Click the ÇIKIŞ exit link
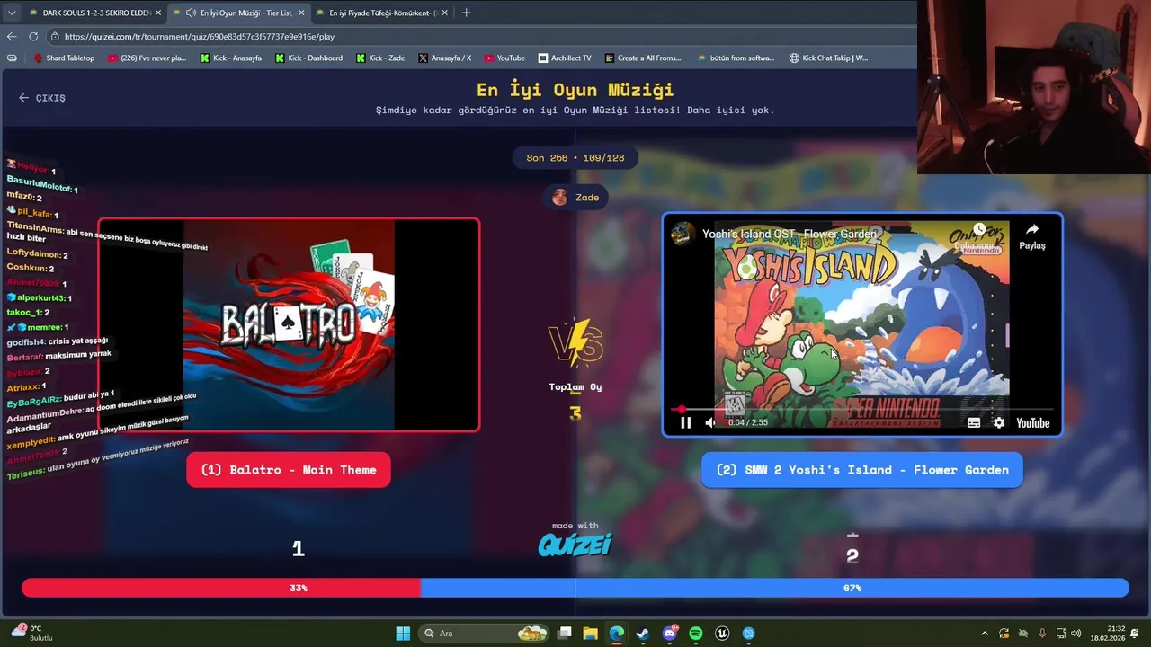1151x647 pixels. coord(42,98)
